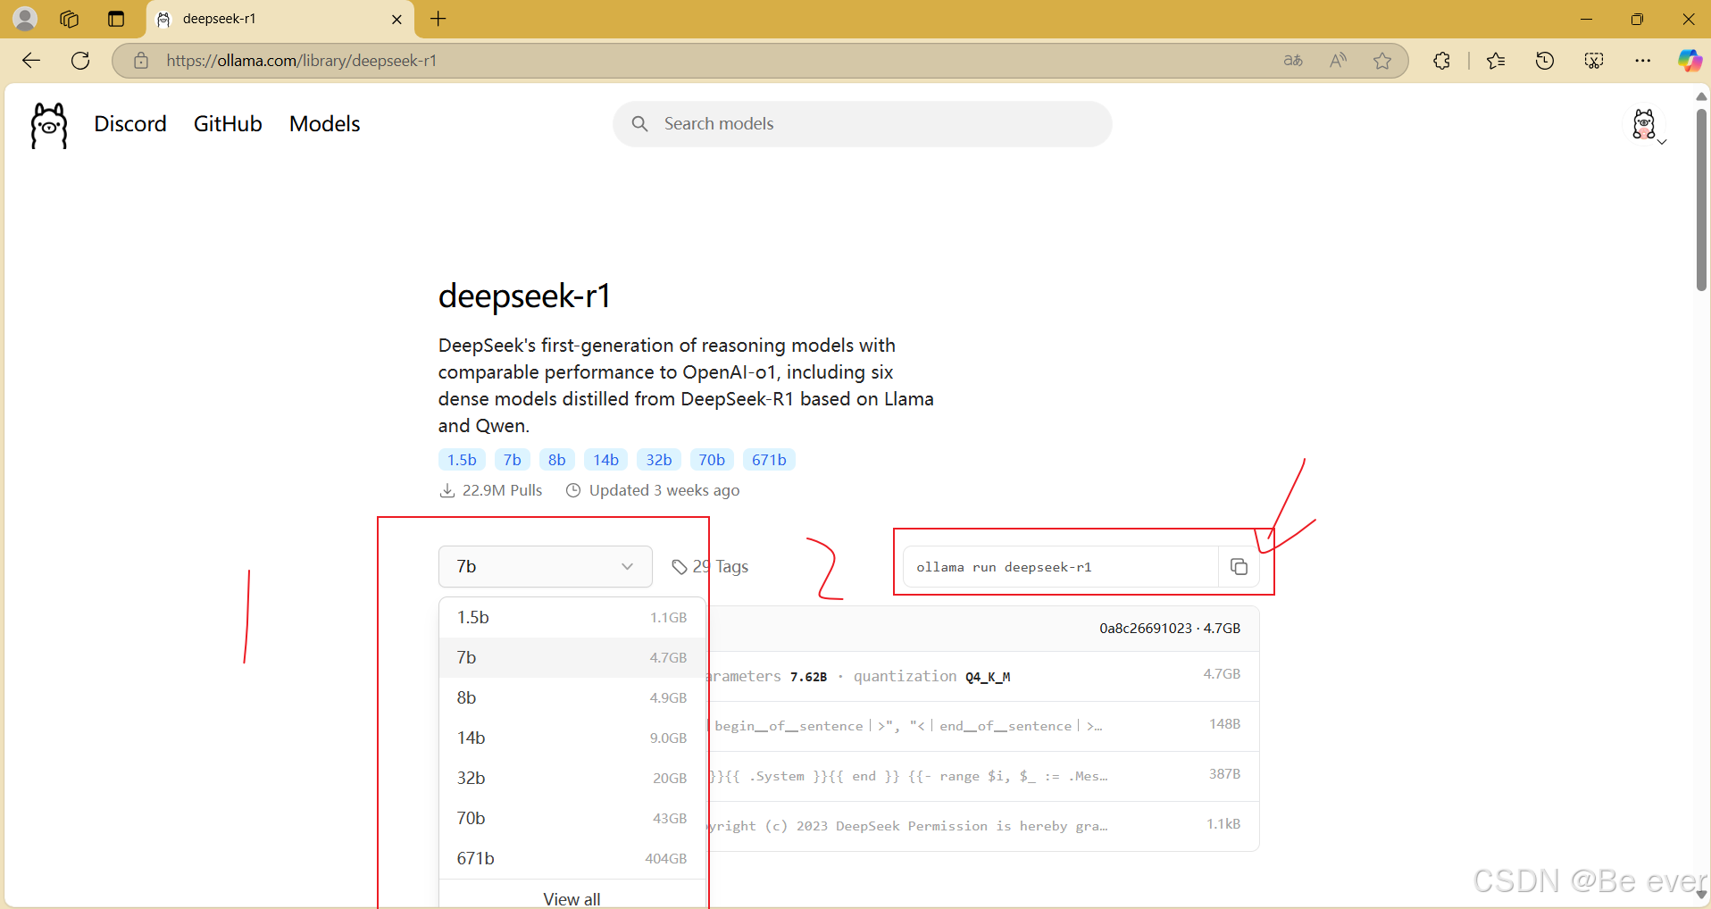This screenshot has height=909, width=1711.
Task: Open the GitHub link
Action: pos(227,123)
